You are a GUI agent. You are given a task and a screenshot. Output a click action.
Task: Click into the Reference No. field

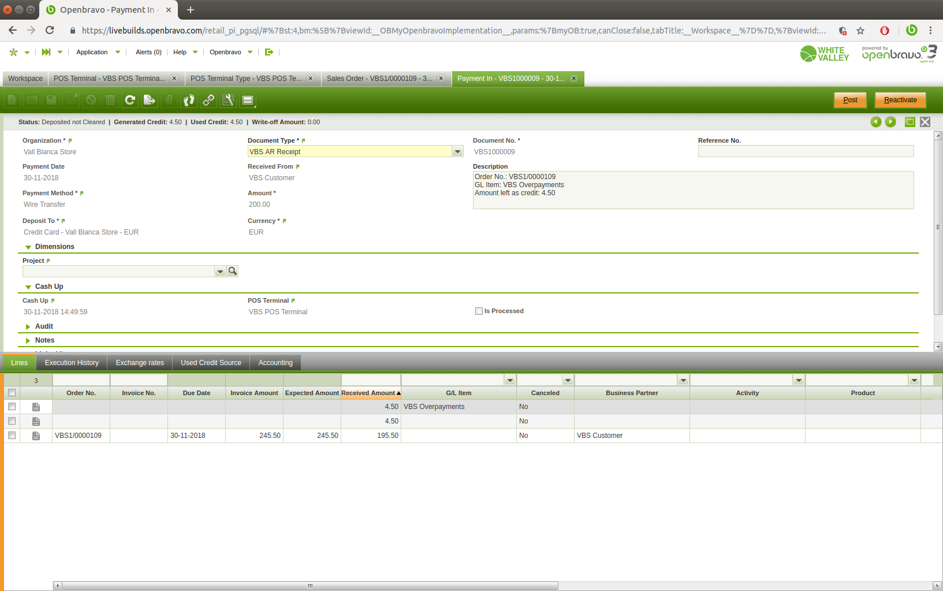coord(806,151)
